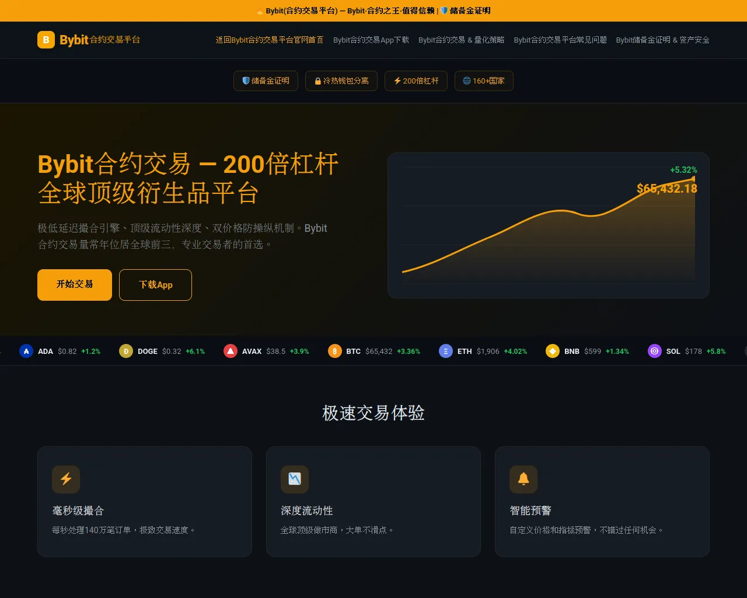The width and height of the screenshot is (747, 598).
Task: Open Bybit合约交易App下载 nav link
Action: point(371,40)
